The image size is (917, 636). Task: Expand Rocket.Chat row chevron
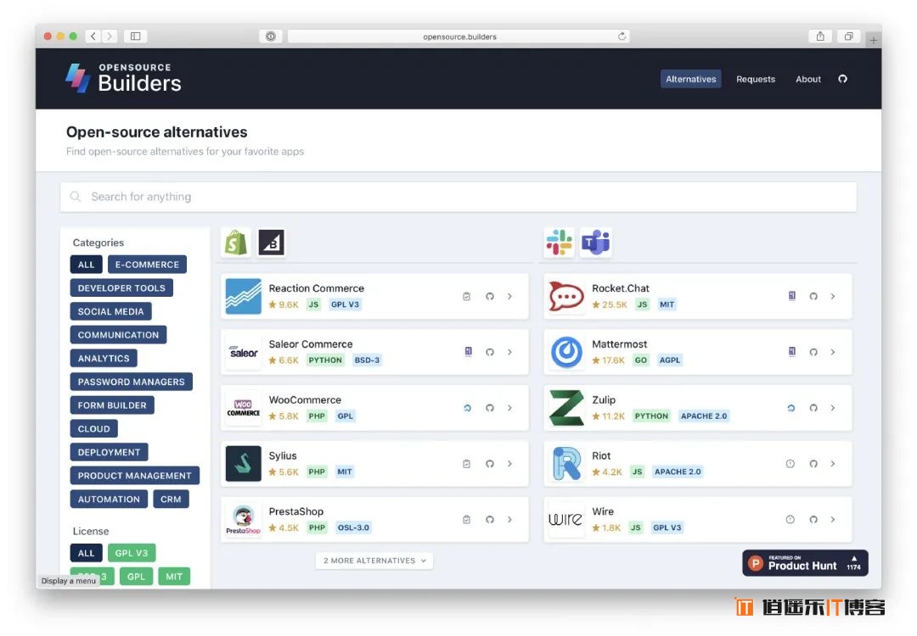[833, 297]
